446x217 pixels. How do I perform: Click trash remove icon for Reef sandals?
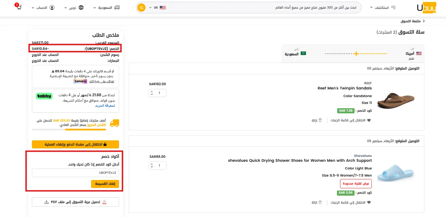[320, 120]
